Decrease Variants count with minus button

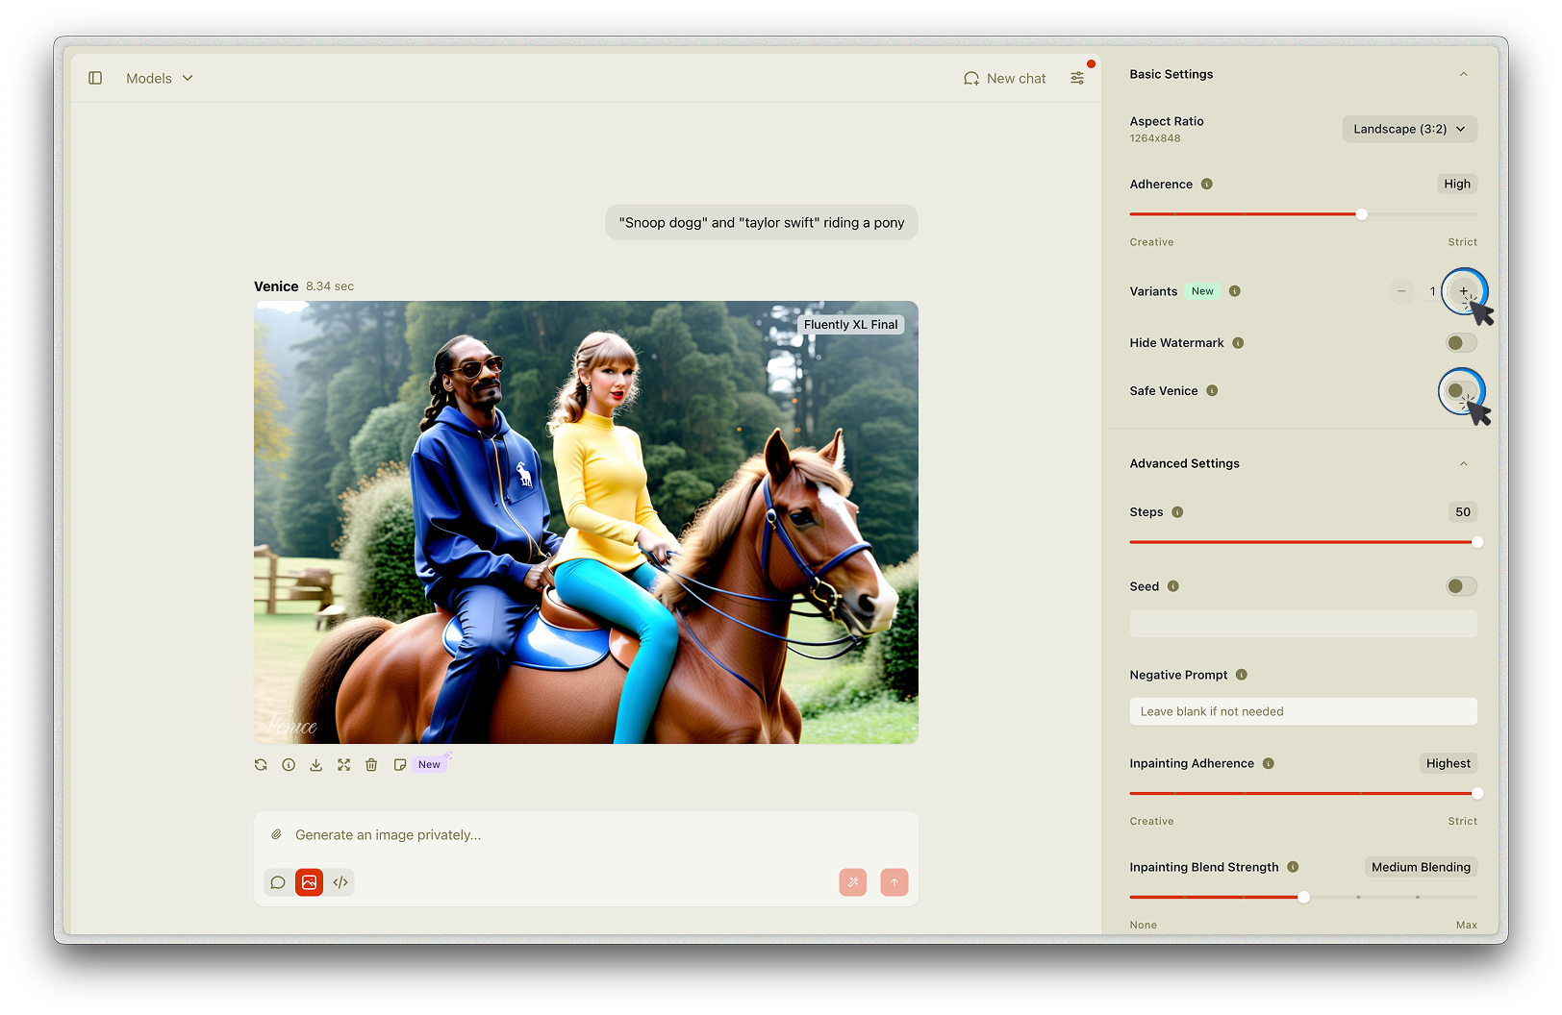[x=1401, y=291]
